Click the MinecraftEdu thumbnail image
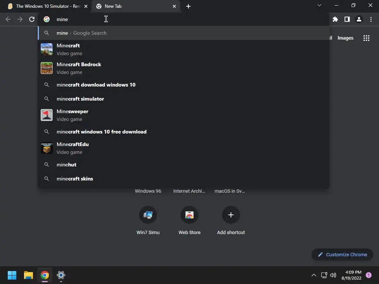This screenshot has height=284, width=379. tap(47, 148)
